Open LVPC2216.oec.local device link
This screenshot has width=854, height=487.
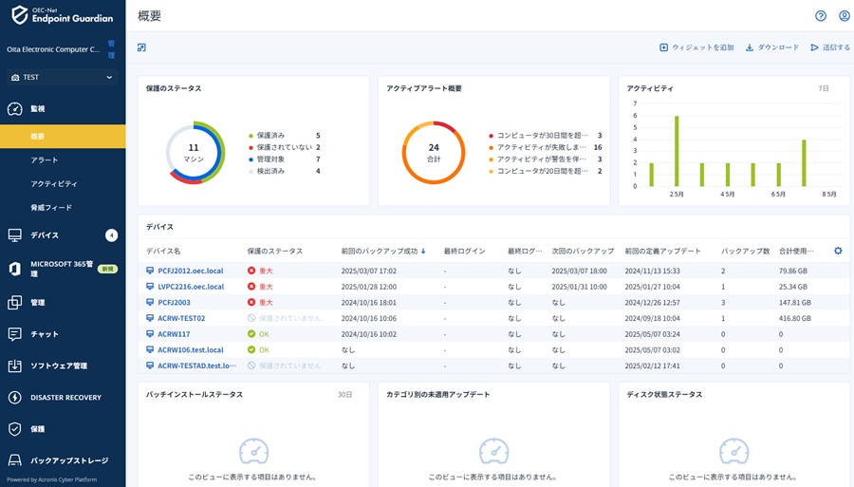click(x=191, y=287)
